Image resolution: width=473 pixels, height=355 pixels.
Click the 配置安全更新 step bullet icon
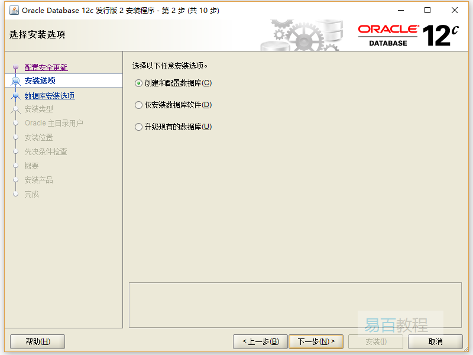point(16,68)
